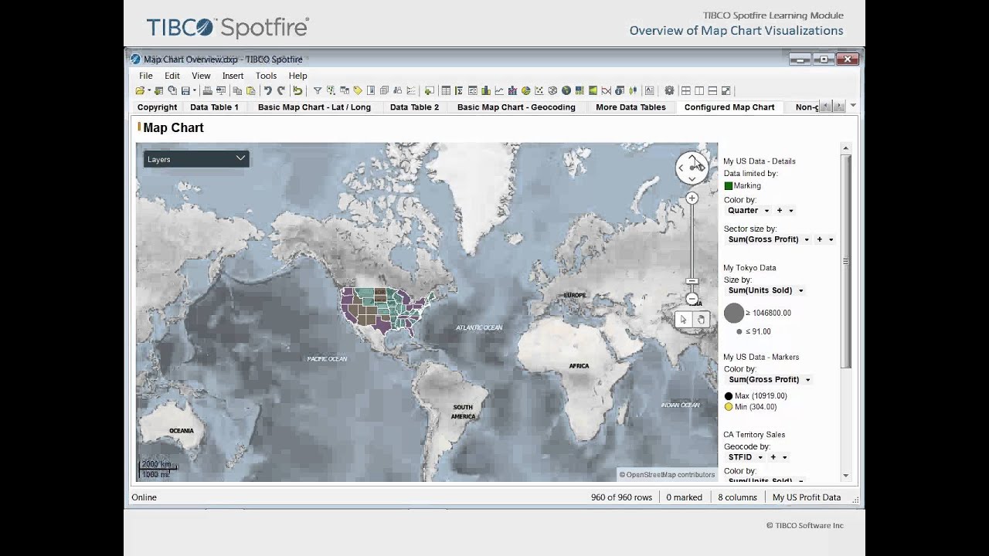Arrange visualizations evenly grid icon
The height and width of the screenshot is (556, 989).
[685, 90]
